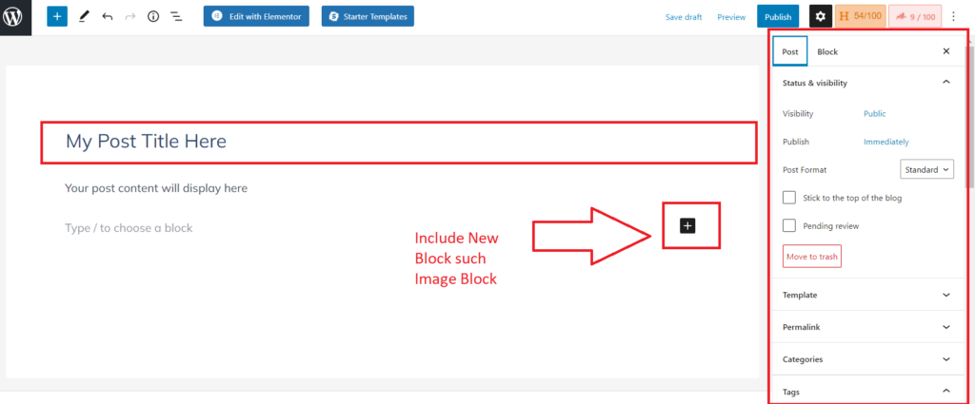This screenshot has width=975, height=404.
Task: Open the document details info icon
Action: pyautogui.click(x=153, y=17)
